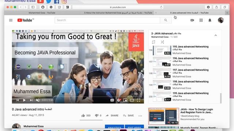Screen dimensions: 234x131
Task: Enter full screen video mode
Action: (139, 100)
